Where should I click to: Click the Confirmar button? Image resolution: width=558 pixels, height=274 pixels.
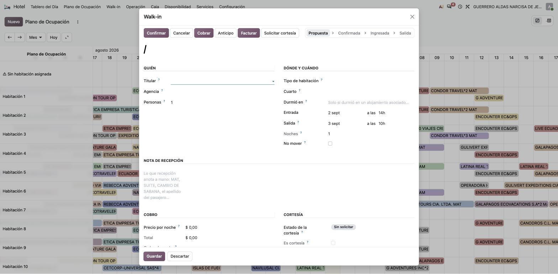point(156,33)
